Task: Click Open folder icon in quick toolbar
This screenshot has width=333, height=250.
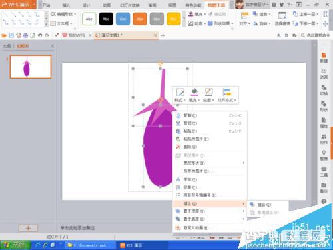Action: tap(4, 35)
